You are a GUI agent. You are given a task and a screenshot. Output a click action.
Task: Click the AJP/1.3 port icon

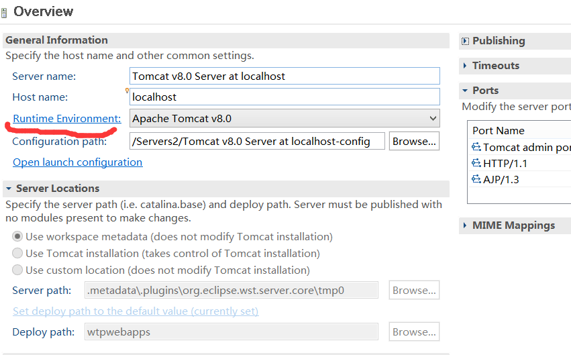[x=476, y=179]
